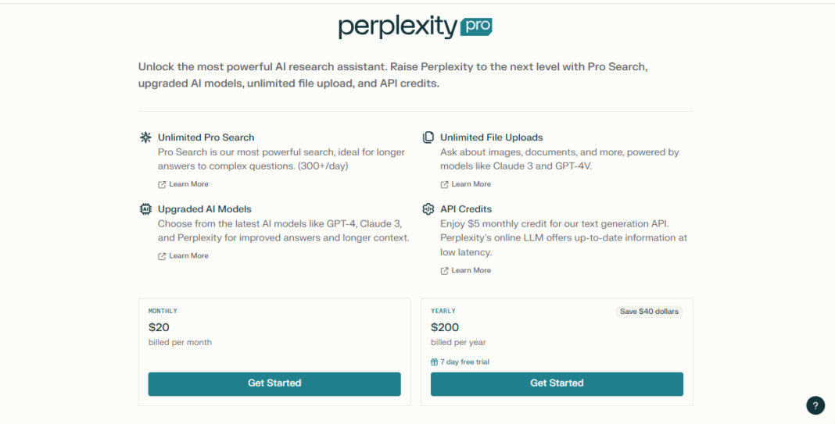835x424 pixels.
Task: Open Learn More under API Credits
Action: (x=471, y=270)
